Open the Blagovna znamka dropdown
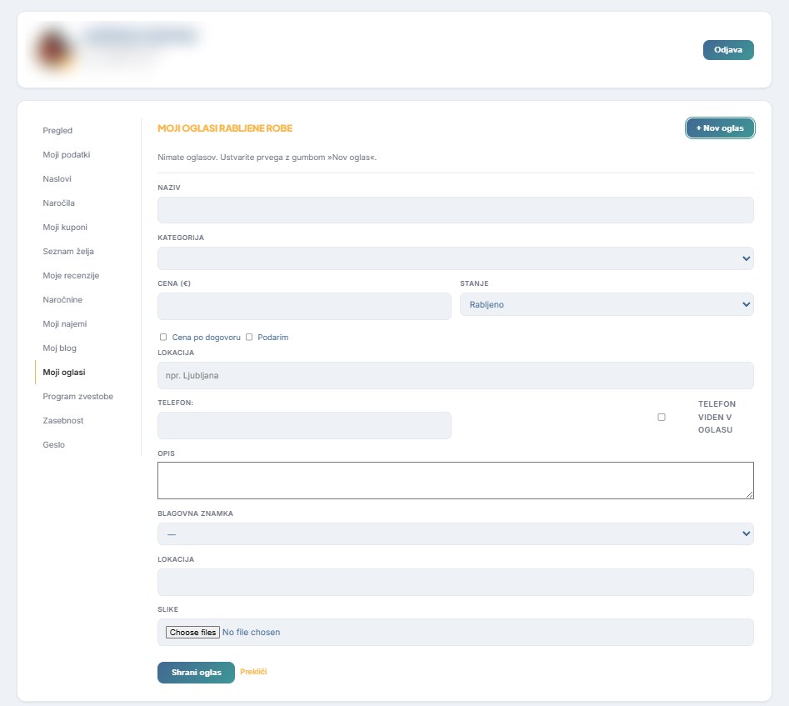The image size is (789, 706). point(456,533)
